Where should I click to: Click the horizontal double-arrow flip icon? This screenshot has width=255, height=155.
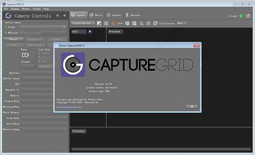[120, 23]
